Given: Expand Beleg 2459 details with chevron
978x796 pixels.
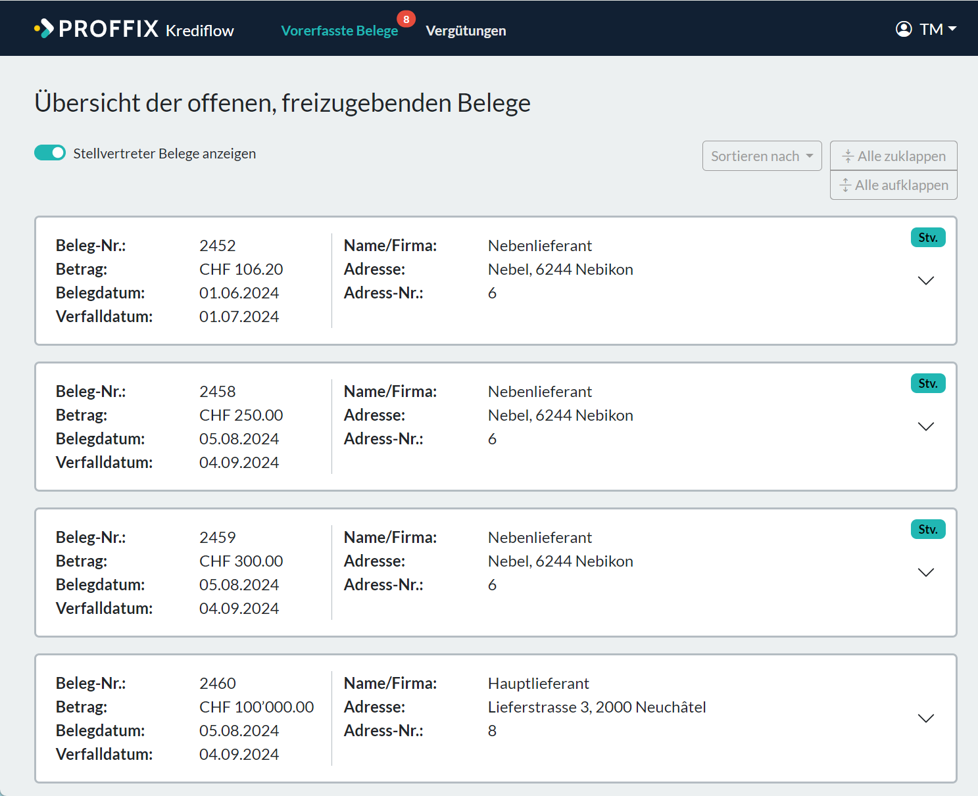Looking at the screenshot, I should tap(926, 573).
